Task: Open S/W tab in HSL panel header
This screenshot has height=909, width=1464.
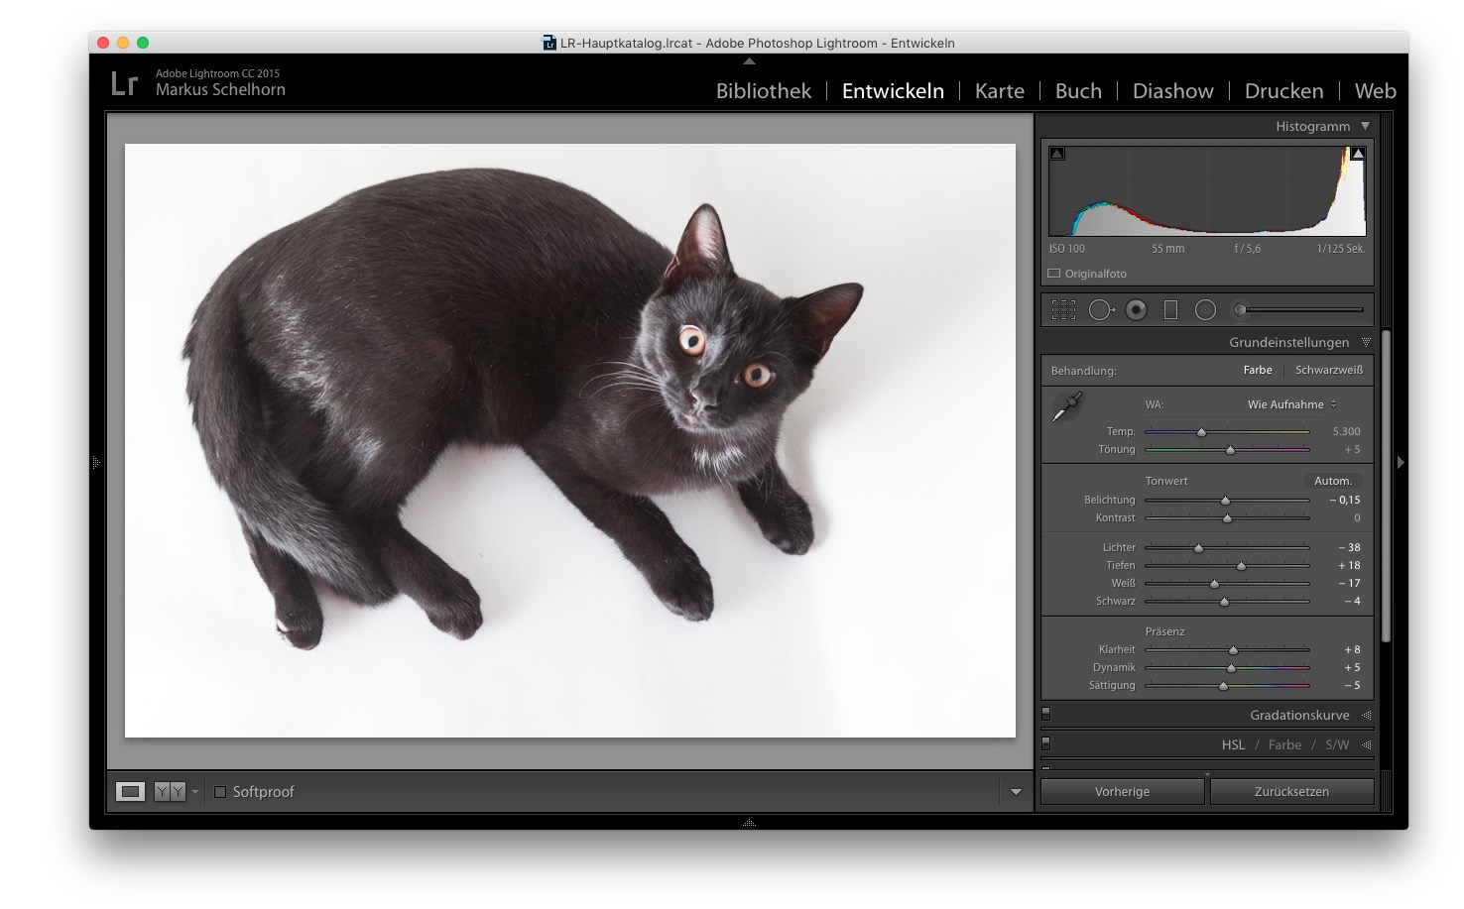Action: click(1337, 744)
